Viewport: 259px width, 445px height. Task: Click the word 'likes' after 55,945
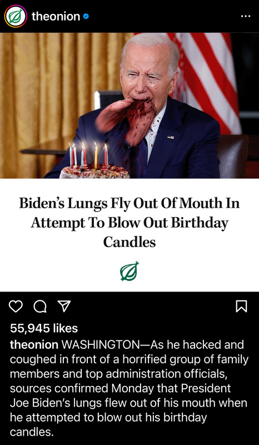click(65, 328)
